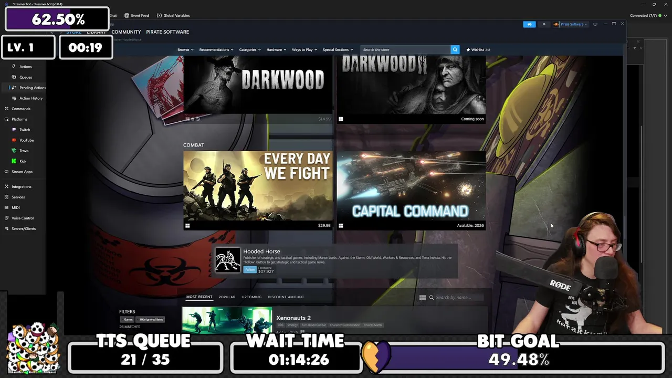Click RPG tag under Xenonauts 2
672x378 pixels.
[281, 325]
